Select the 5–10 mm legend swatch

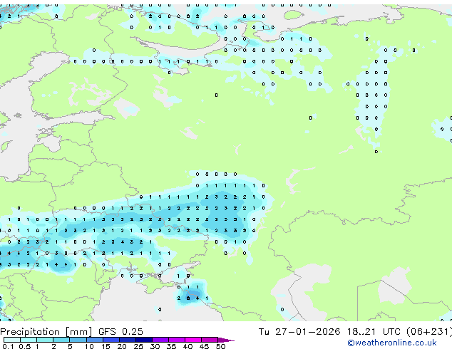click(x=78, y=340)
